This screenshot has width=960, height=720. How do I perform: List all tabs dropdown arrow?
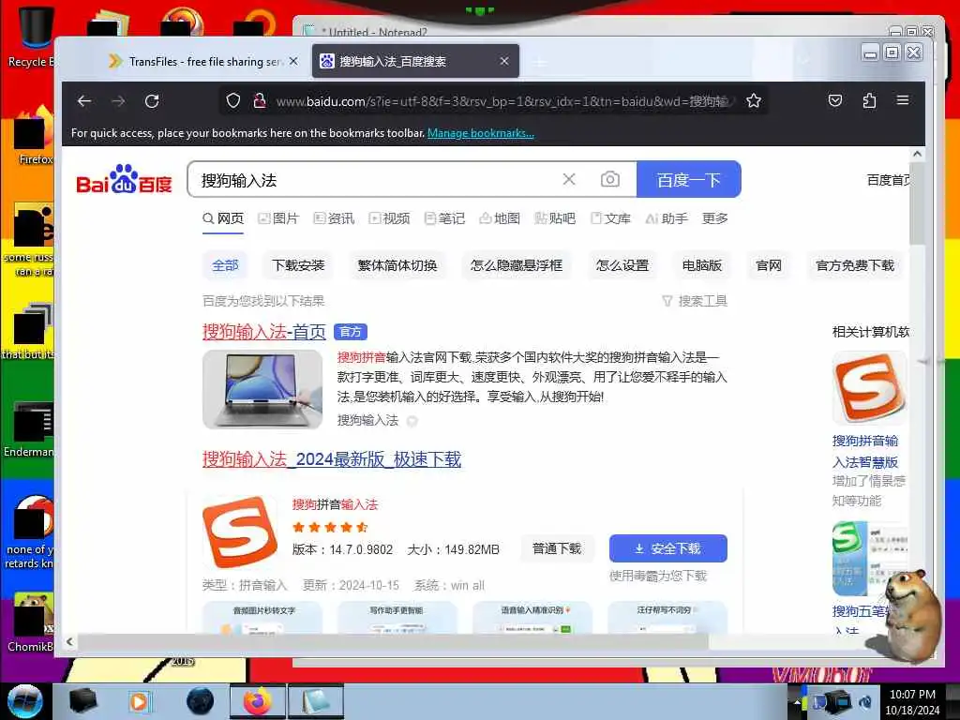point(803,61)
